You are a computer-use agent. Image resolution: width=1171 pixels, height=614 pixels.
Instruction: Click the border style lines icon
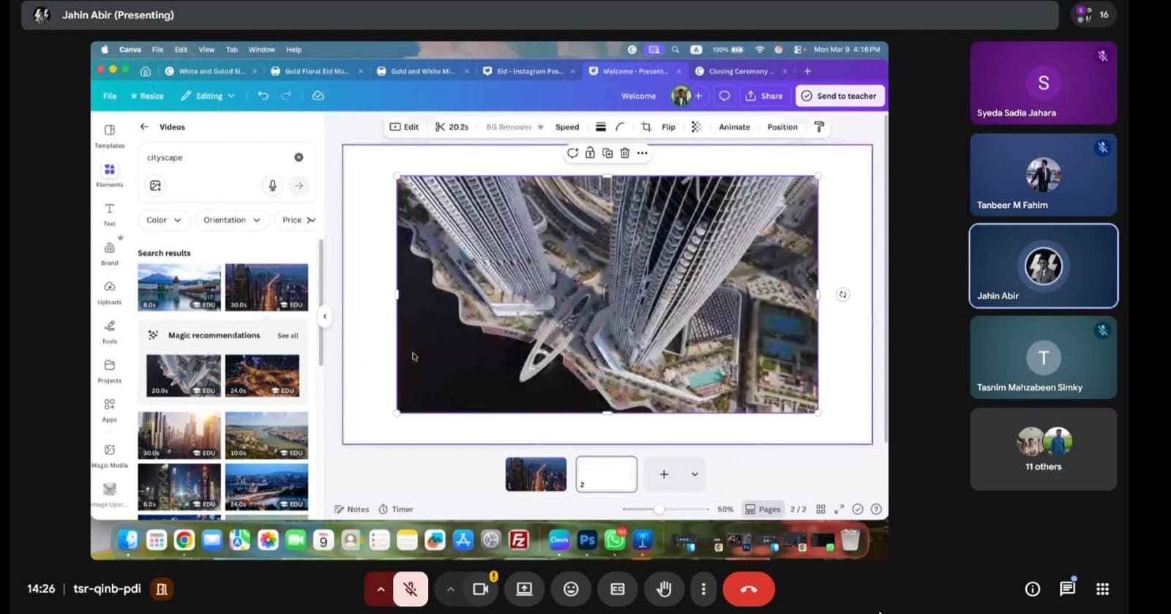[600, 127]
